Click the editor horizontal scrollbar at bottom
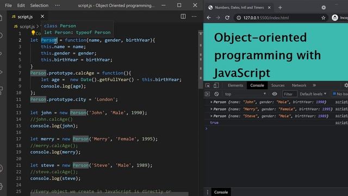The width and height of the screenshot is (348, 196). click(109, 194)
